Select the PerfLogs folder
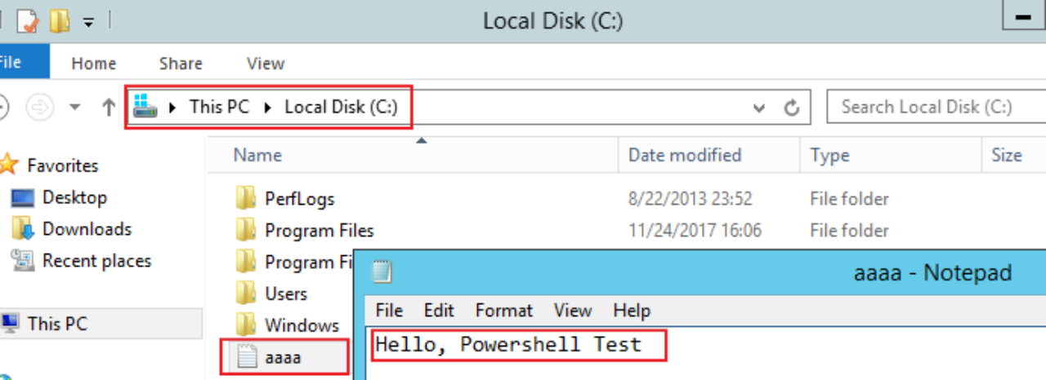1046x380 pixels. pyautogui.click(x=299, y=198)
